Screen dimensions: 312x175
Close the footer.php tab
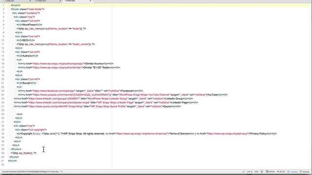(x=90, y=1)
